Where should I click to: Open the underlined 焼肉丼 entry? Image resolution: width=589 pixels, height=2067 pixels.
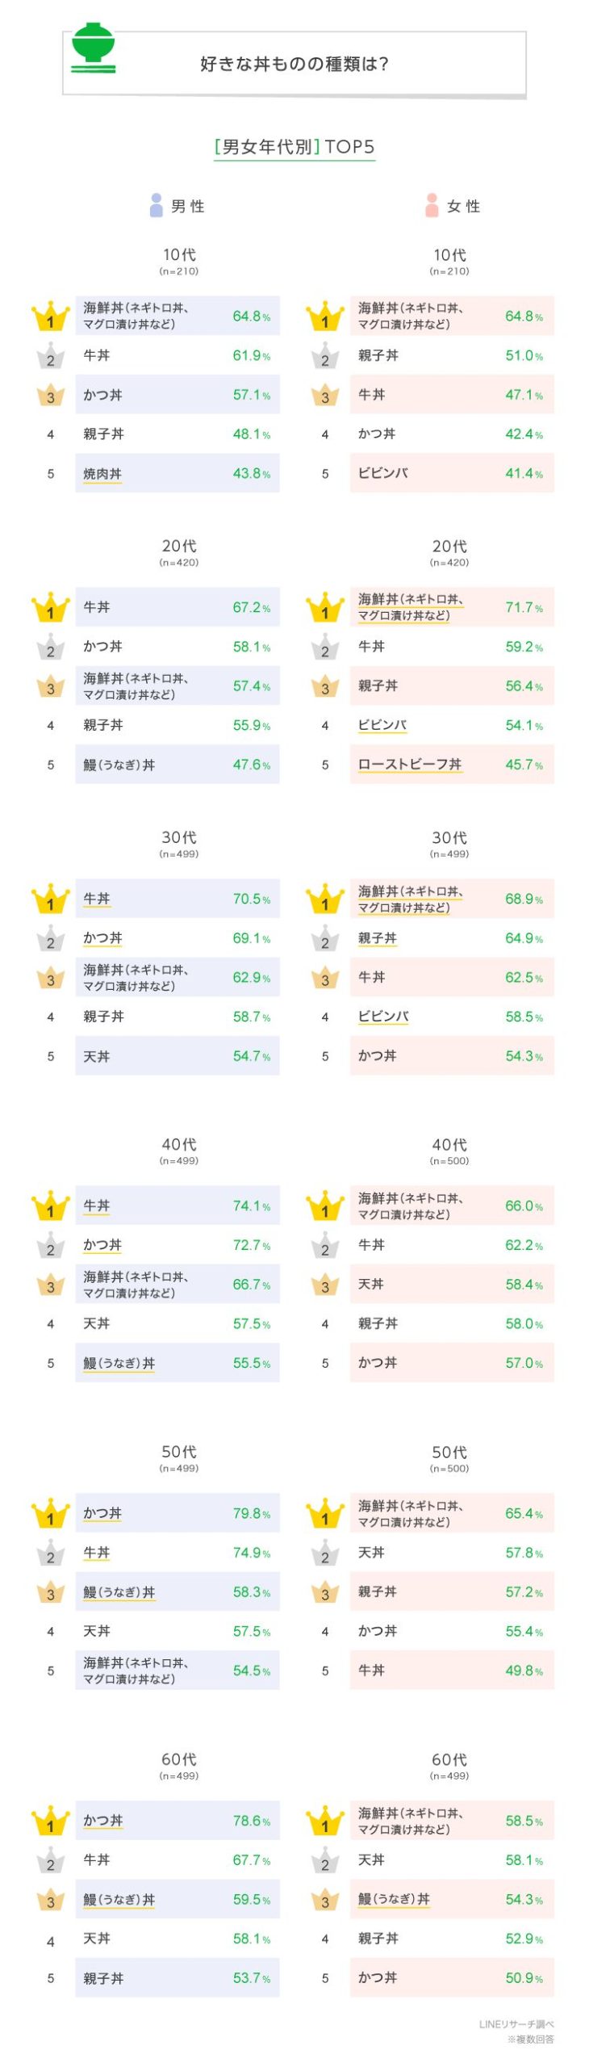click(x=102, y=474)
